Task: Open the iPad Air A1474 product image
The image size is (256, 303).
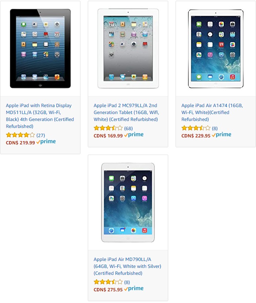Action: 216,49
